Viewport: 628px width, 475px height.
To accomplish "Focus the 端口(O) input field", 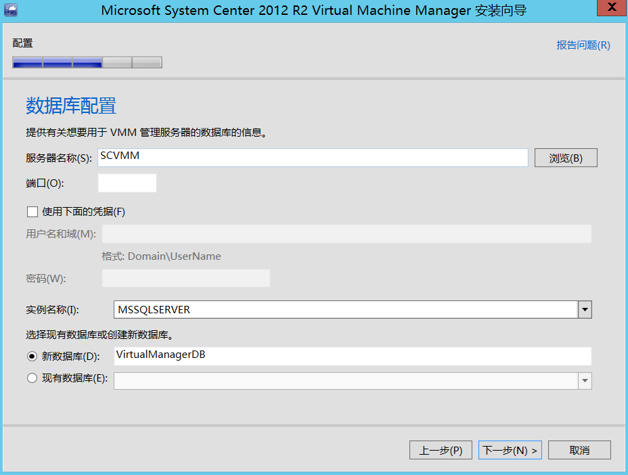I will click(x=127, y=183).
